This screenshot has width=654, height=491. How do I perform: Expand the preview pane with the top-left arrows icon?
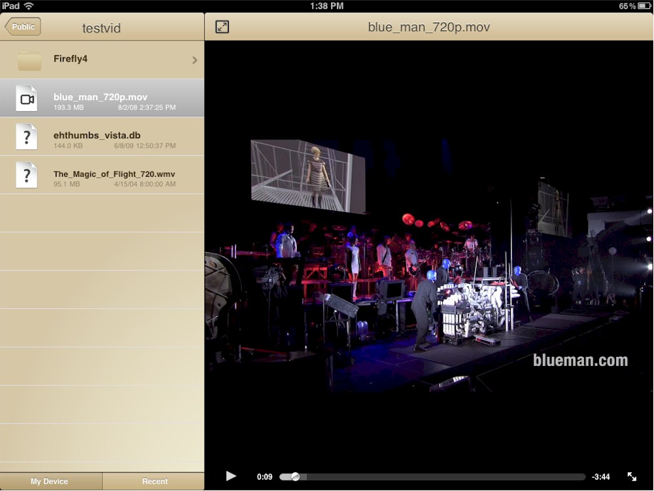(222, 27)
